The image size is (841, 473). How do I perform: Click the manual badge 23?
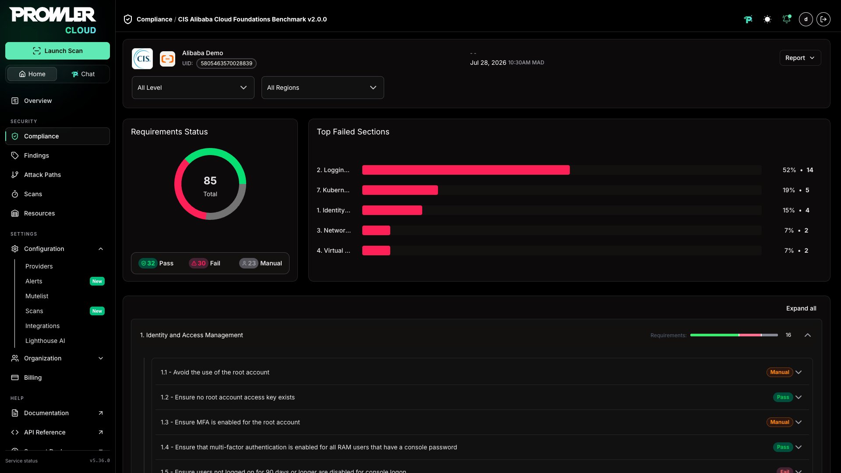click(x=248, y=263)
